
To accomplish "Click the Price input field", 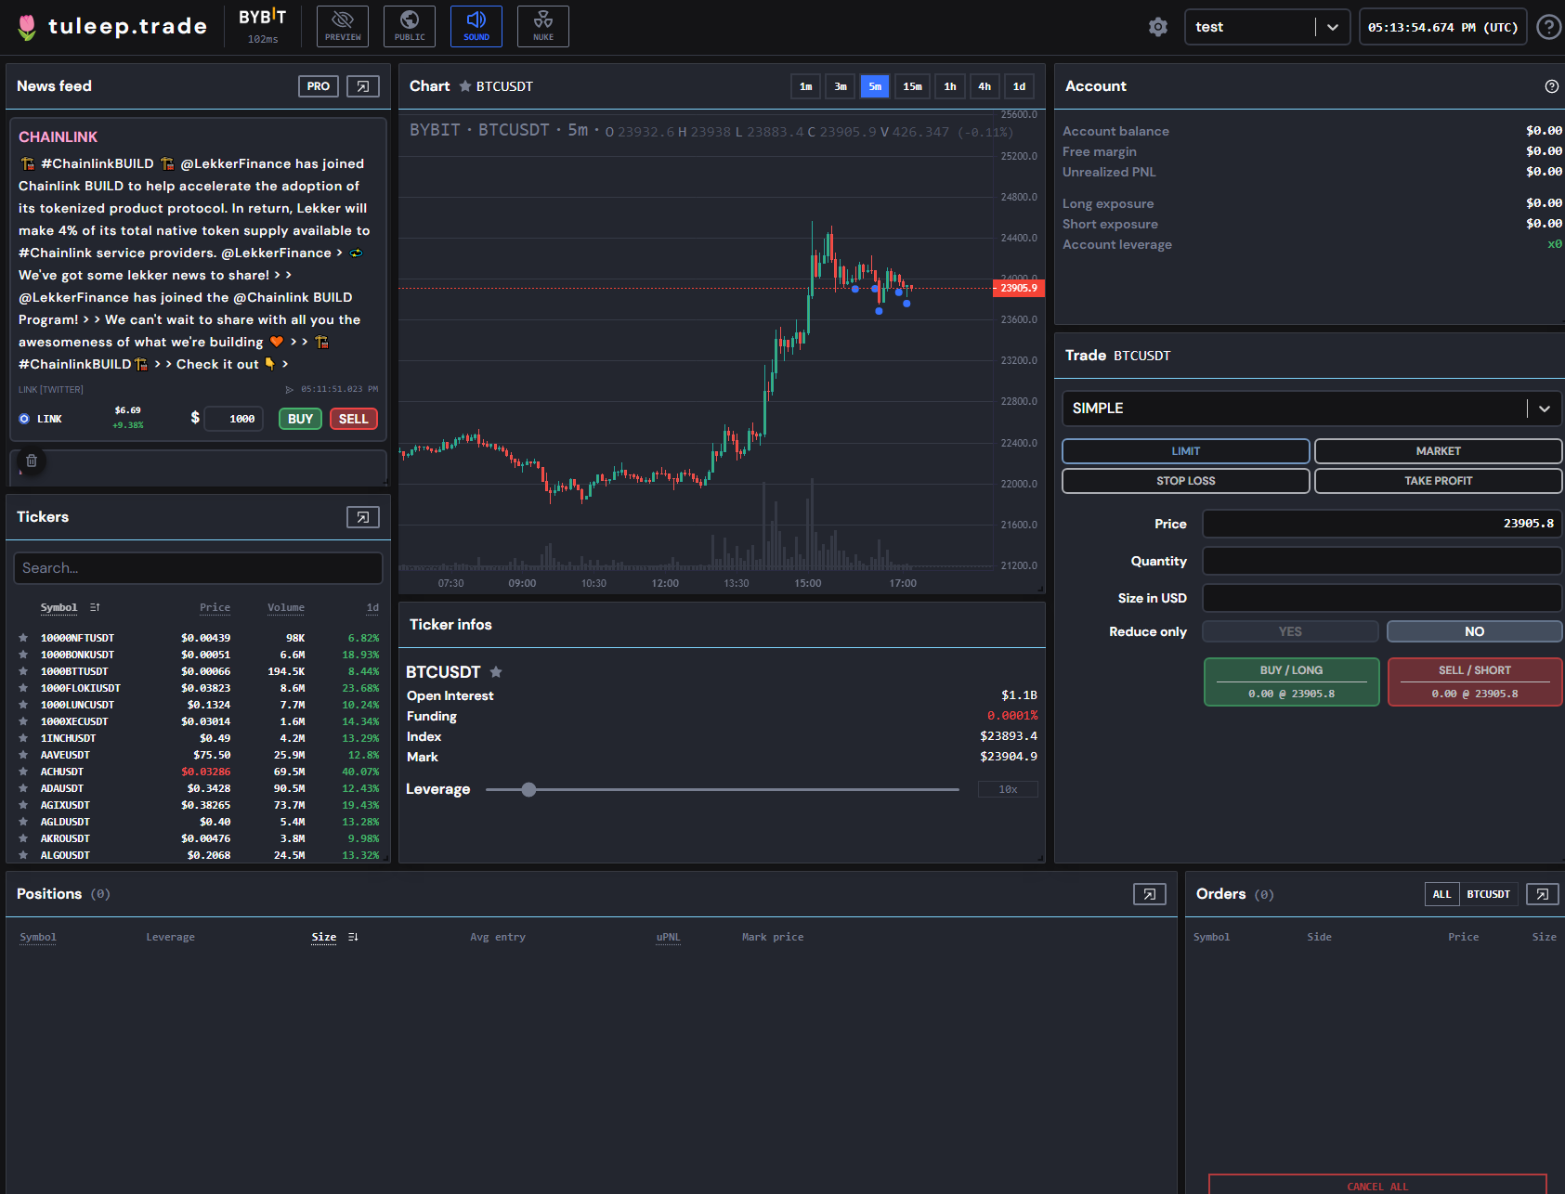I will 1382,524.
